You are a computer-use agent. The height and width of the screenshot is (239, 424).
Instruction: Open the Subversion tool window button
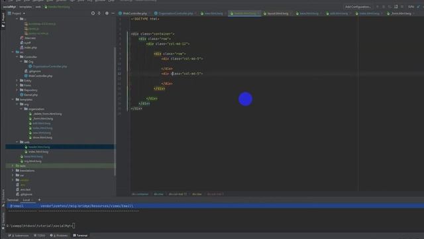19,236
